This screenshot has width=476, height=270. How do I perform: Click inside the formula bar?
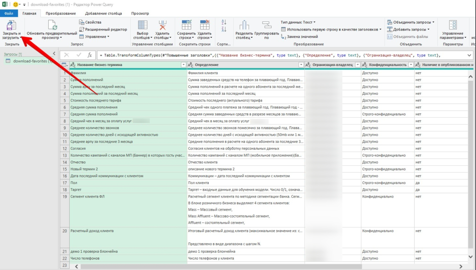tap(281, 55)
